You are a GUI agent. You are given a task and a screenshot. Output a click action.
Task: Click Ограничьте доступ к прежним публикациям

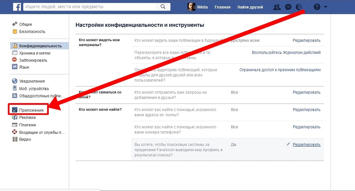click(280, 70)
